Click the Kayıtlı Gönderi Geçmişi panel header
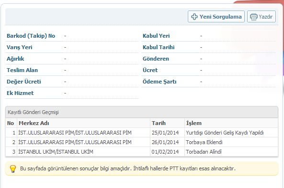Viewport: 284px width, 188px height. pos(142,112)
